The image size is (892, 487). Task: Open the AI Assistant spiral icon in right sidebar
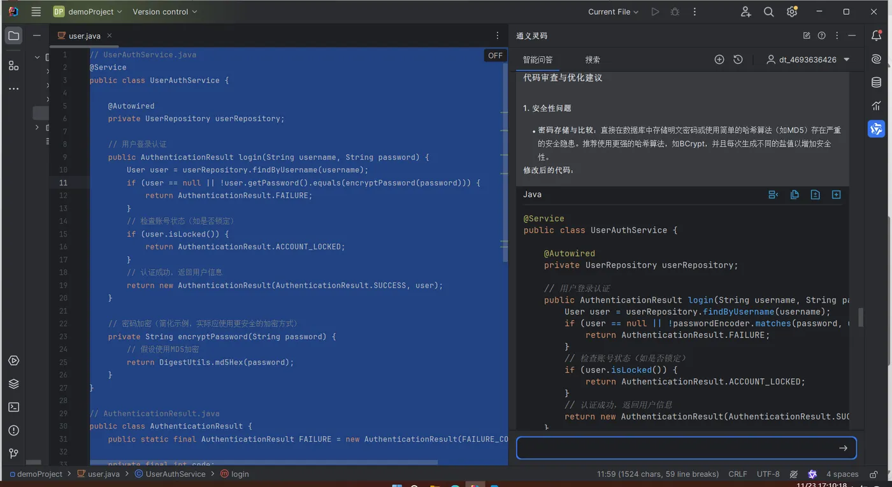[877, 59]
